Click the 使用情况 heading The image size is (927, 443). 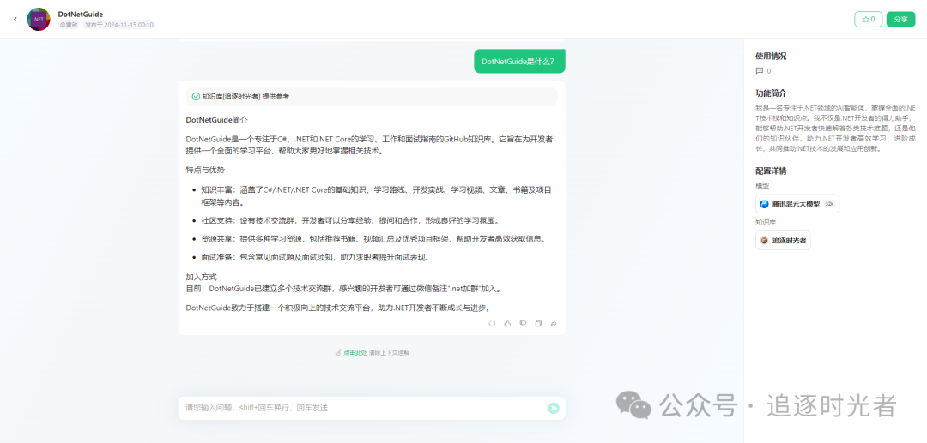click(x=771, y=57)
